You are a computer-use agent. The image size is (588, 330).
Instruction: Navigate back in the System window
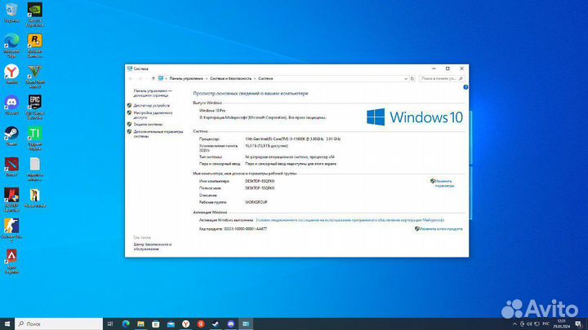point(131,78)
